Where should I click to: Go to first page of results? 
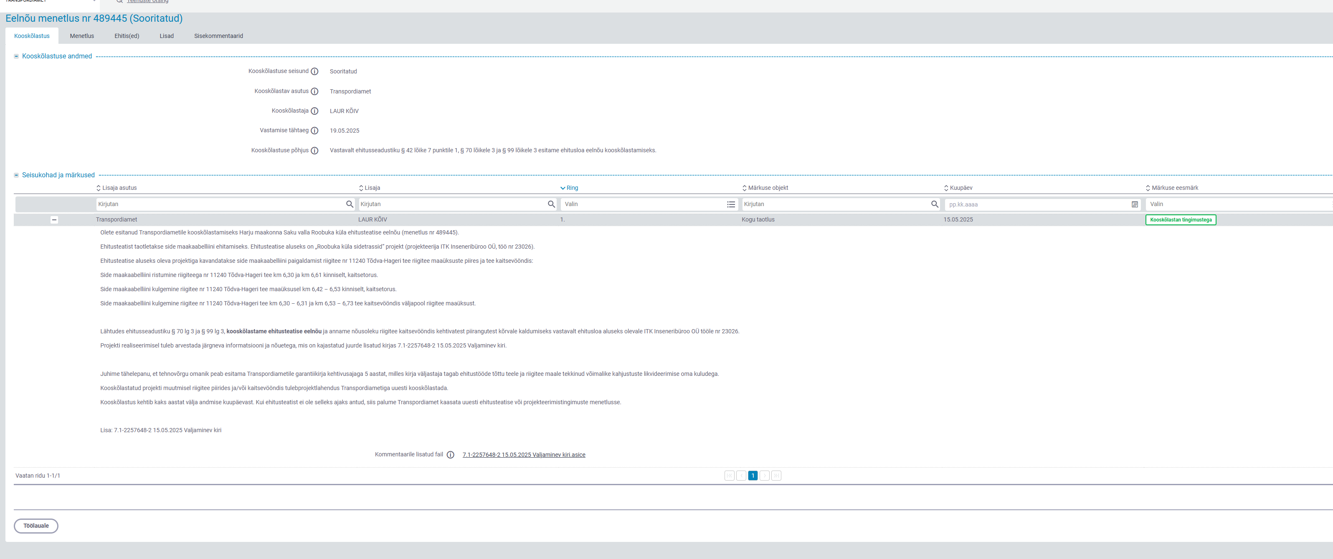click(x=730, y=476)
